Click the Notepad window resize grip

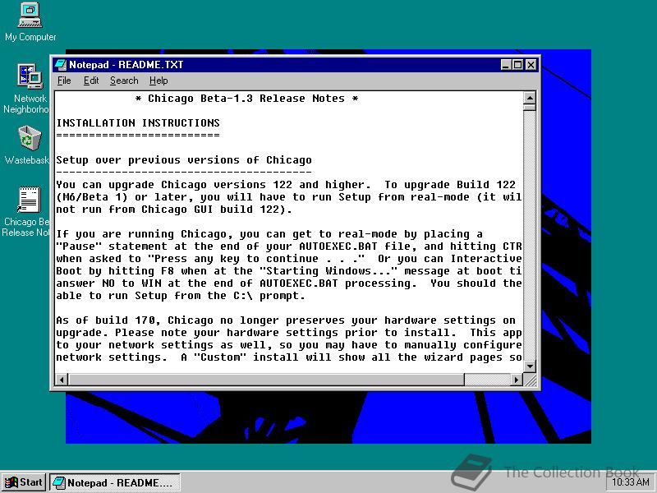pos(530,380)
